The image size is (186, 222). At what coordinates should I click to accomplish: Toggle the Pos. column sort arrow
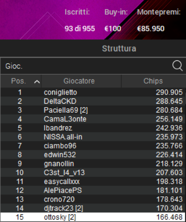coord(37,82)
